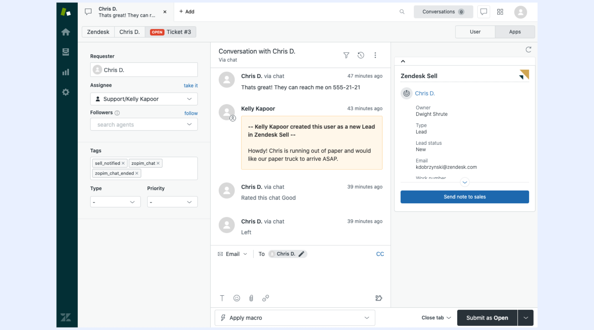Image resolution: width=594 pixels, height=330 pixels.
Task: Refresh the apps panel
Action: point(528,50)
